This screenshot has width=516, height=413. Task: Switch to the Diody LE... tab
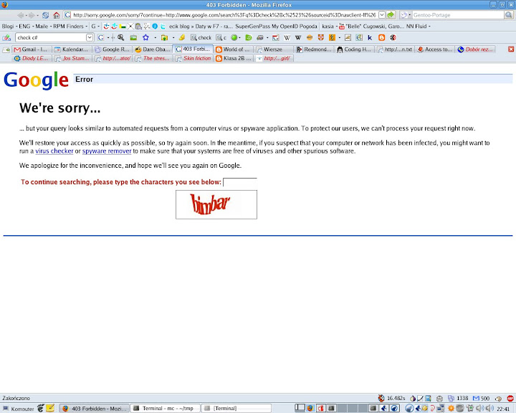pyautogui.click(x=32, y=58)
